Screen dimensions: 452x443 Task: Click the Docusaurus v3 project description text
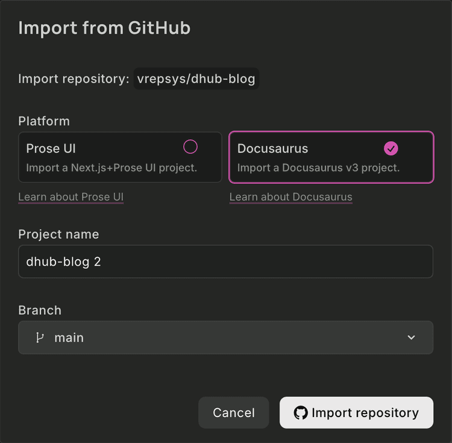318,168
